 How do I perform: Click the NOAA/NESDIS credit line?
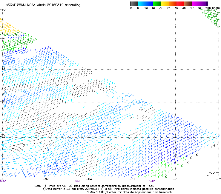(129, 192)
